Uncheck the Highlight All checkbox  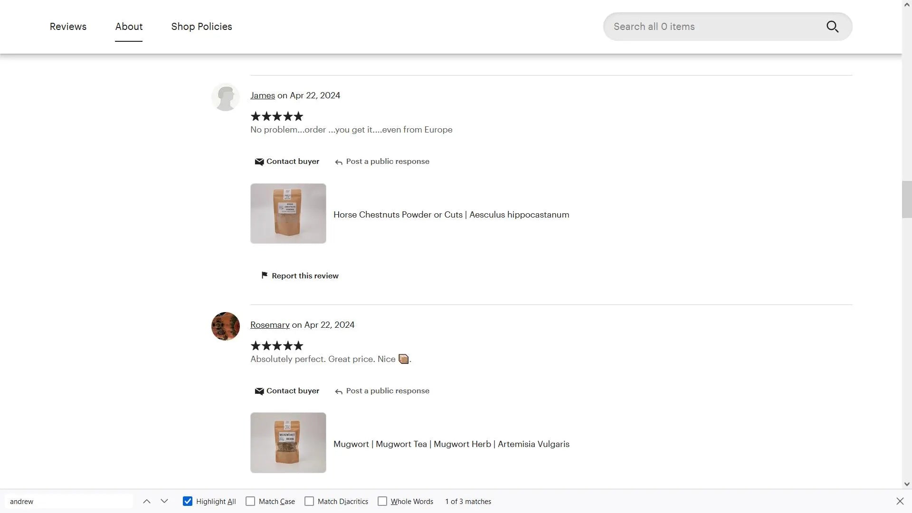[188, 501]
